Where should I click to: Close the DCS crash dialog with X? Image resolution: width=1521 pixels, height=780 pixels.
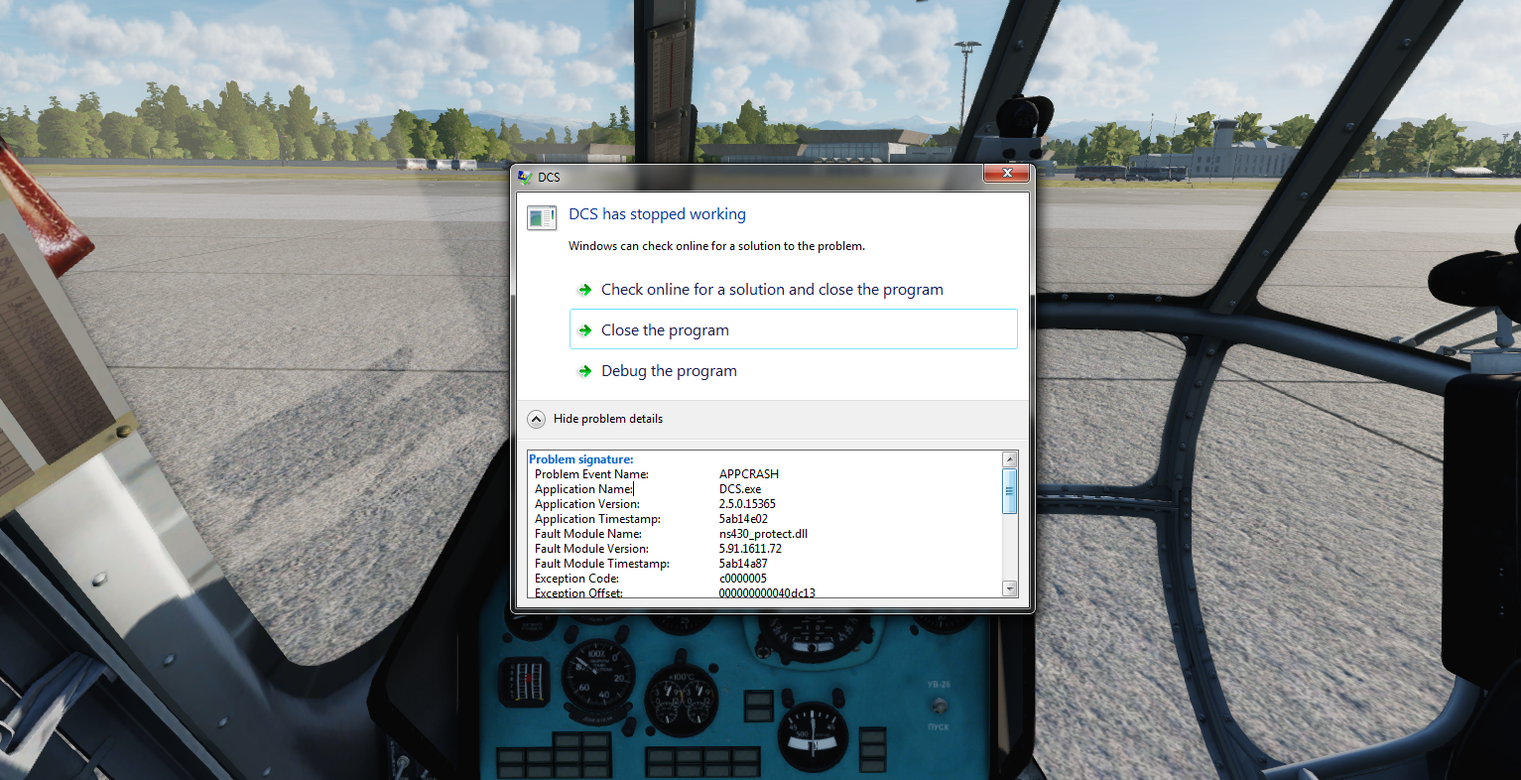click(x=1006, y=174)
